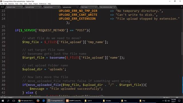The height and width of the screenshot is (103, 183).
Task: Open the Lab 14 folder window
Action: [92, 101]
